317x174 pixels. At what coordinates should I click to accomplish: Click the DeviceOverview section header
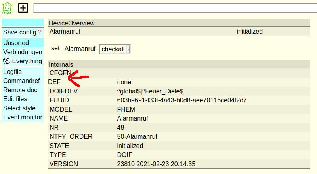click(71, 23)
